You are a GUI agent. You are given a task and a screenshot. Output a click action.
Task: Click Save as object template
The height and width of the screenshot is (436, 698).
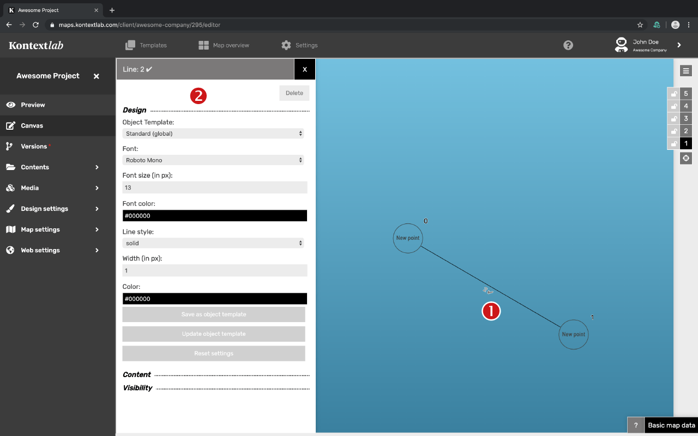tap(214, 314)
